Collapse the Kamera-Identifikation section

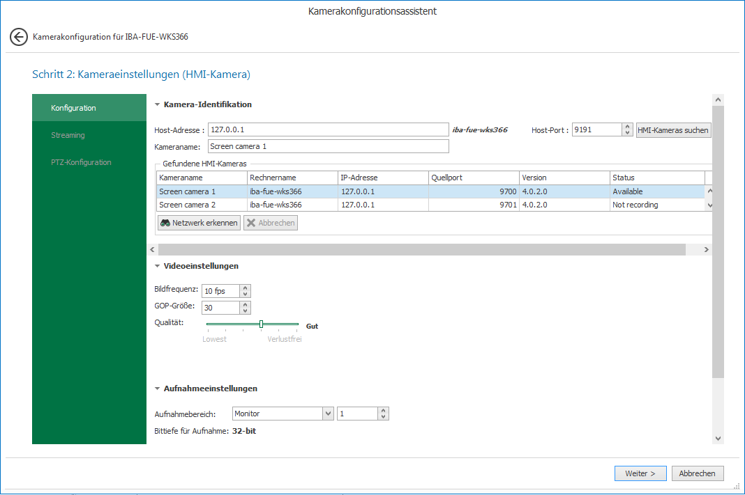pos(158,104)
